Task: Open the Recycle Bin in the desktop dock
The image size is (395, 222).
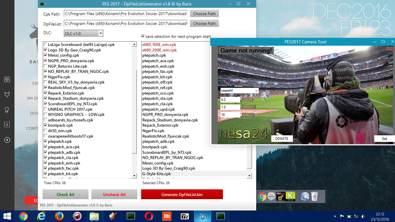Action: 314,196
